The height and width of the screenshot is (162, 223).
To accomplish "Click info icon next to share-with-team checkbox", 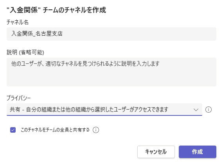I will click(x=96, y=130).
